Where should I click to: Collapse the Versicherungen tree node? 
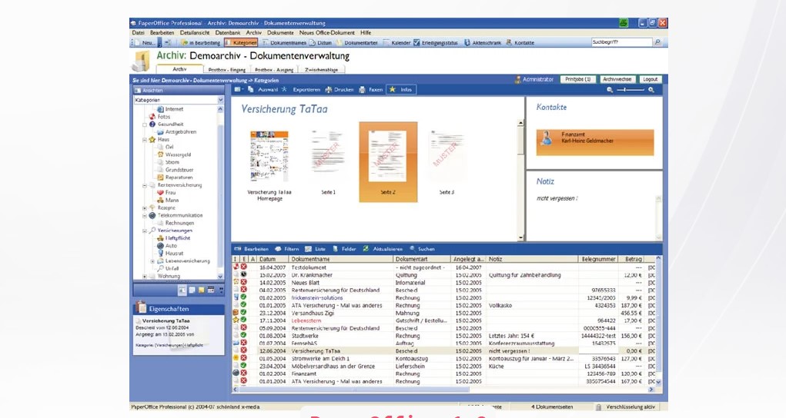click(x=145, y=231)
